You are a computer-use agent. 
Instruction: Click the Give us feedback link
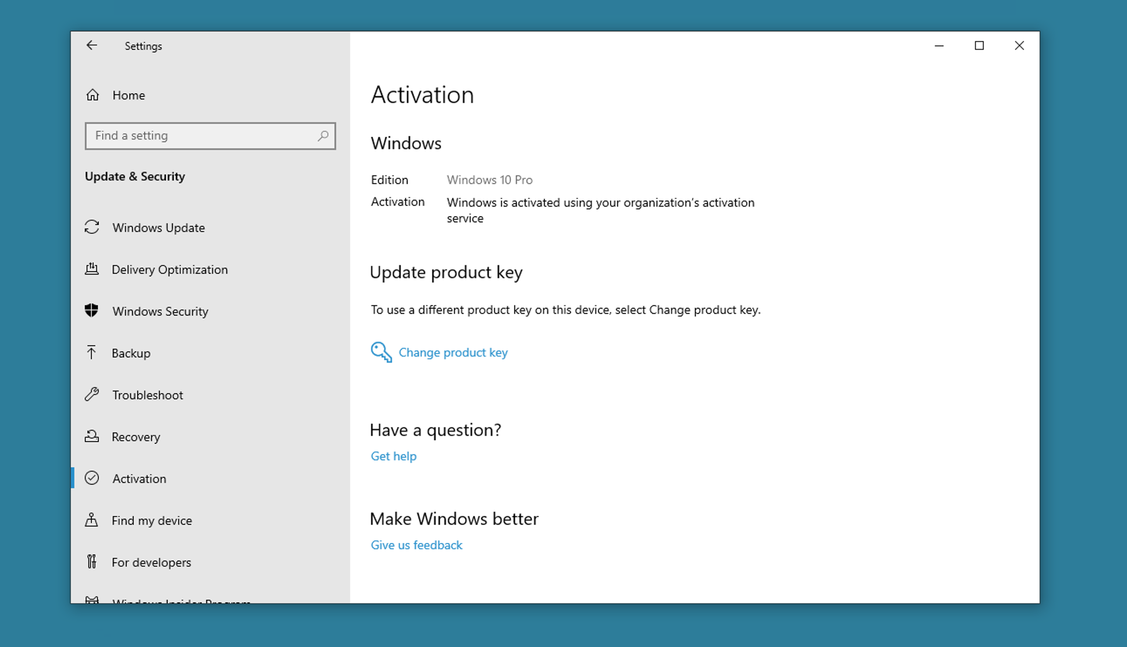416,545
